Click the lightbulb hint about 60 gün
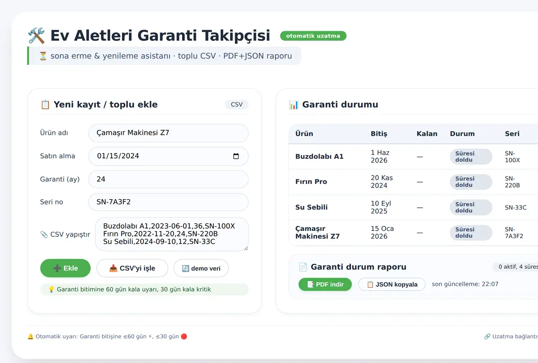This screenshot has width=538, height=363. (144, 290)
